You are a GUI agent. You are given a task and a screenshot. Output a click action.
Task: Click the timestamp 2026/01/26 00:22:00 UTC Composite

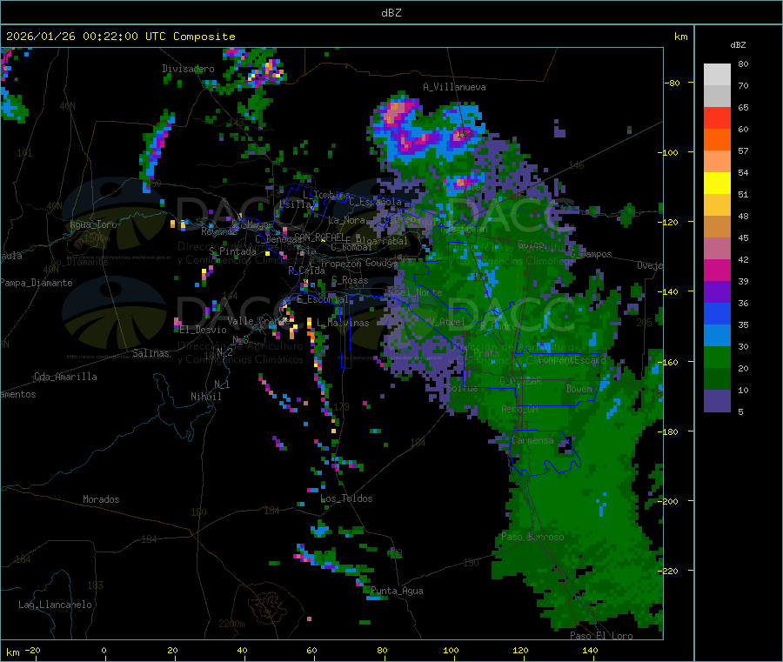[x=120, y=37]
